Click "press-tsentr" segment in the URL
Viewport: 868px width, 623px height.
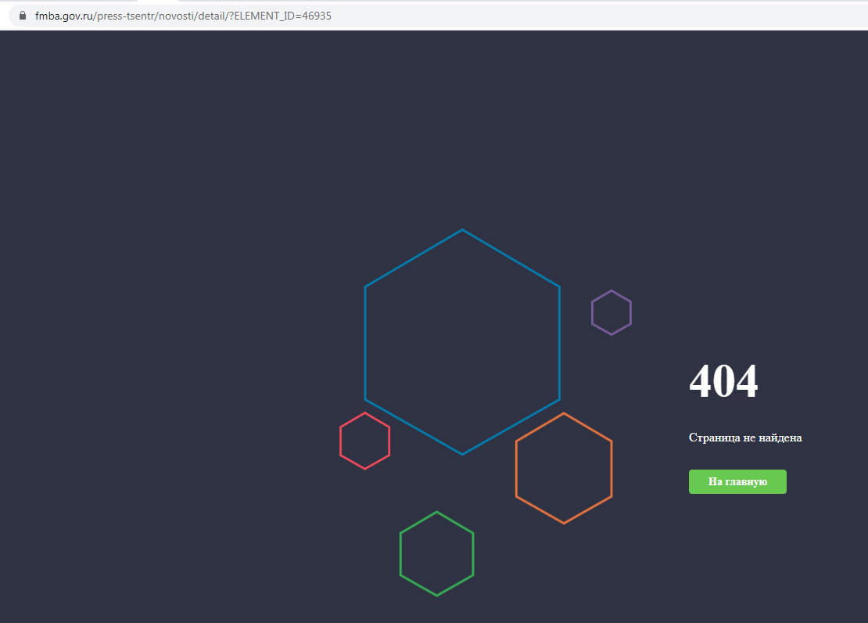[x=126, y=16]
